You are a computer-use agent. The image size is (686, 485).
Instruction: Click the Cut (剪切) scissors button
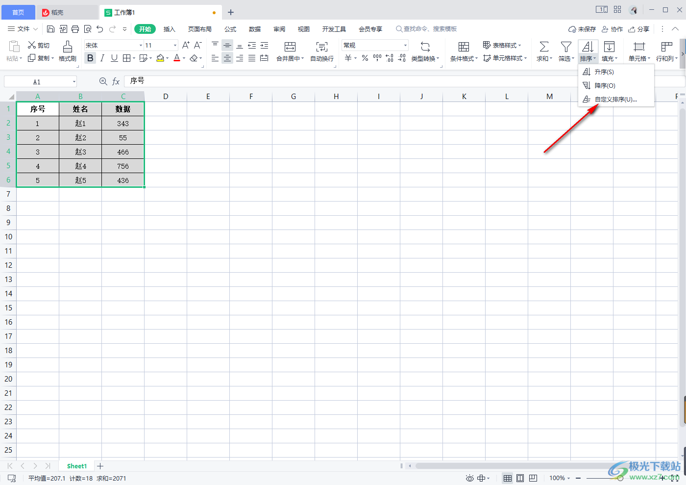pyautogui.click(x=39, y=45)
